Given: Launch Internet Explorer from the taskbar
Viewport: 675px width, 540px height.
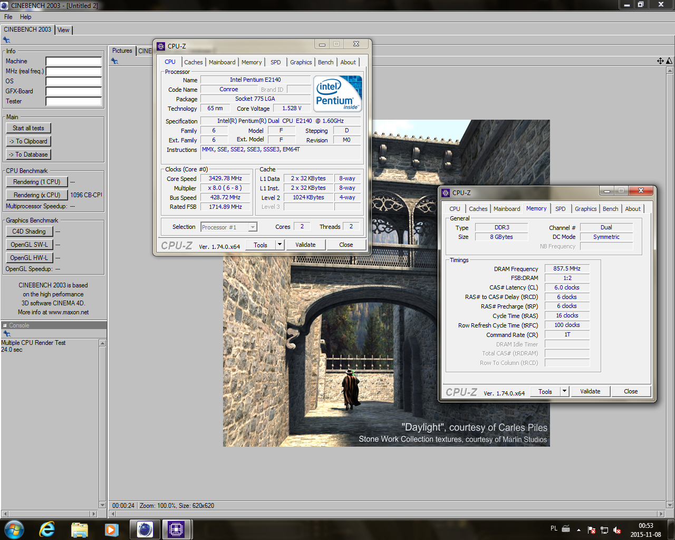Looking at the screenshot, I should [47, 529].
